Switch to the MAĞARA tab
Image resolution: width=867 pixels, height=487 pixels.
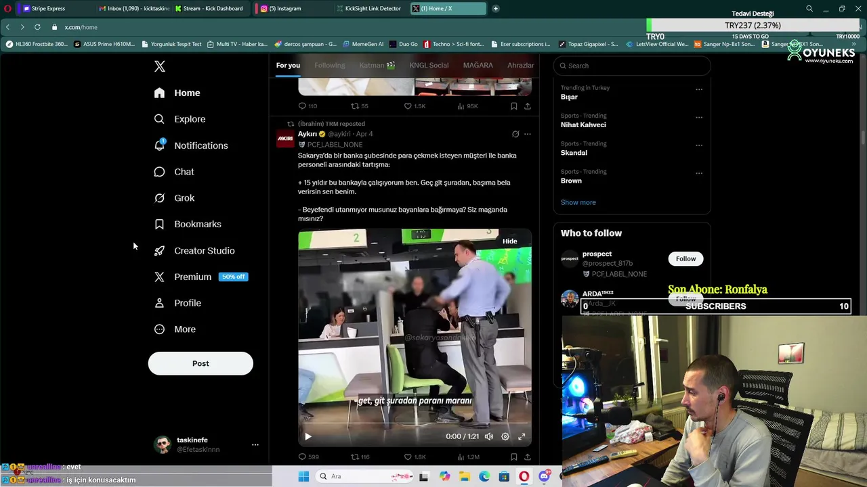coord(478,65)
